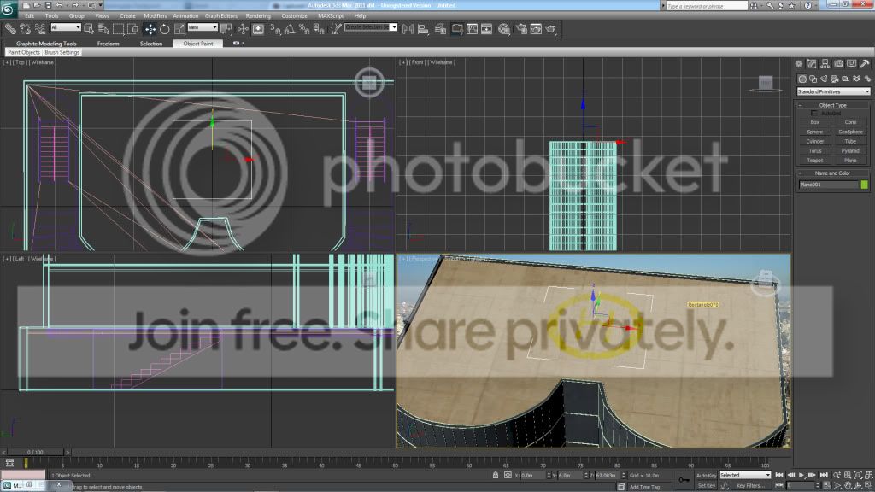
Task: Click the Align tool icon
Action: [x=423, y=29]
